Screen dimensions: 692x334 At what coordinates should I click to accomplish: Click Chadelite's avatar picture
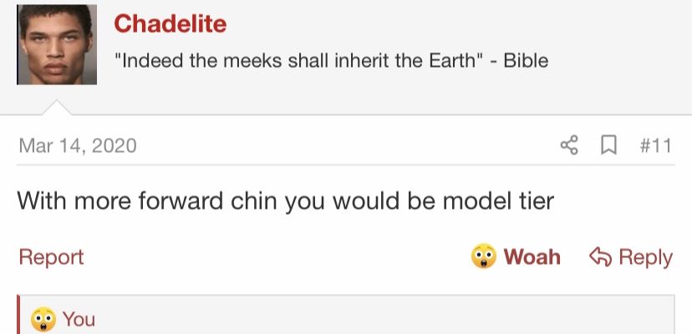pyautogui.click(x=57, y=44)
